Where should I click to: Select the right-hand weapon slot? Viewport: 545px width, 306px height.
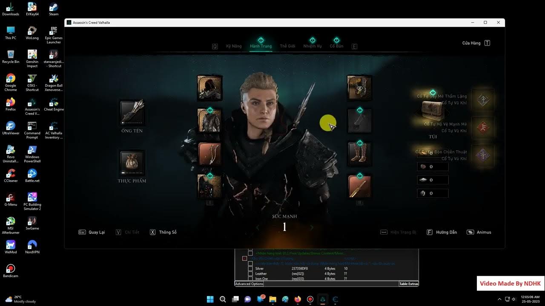(x=360, y=186)
